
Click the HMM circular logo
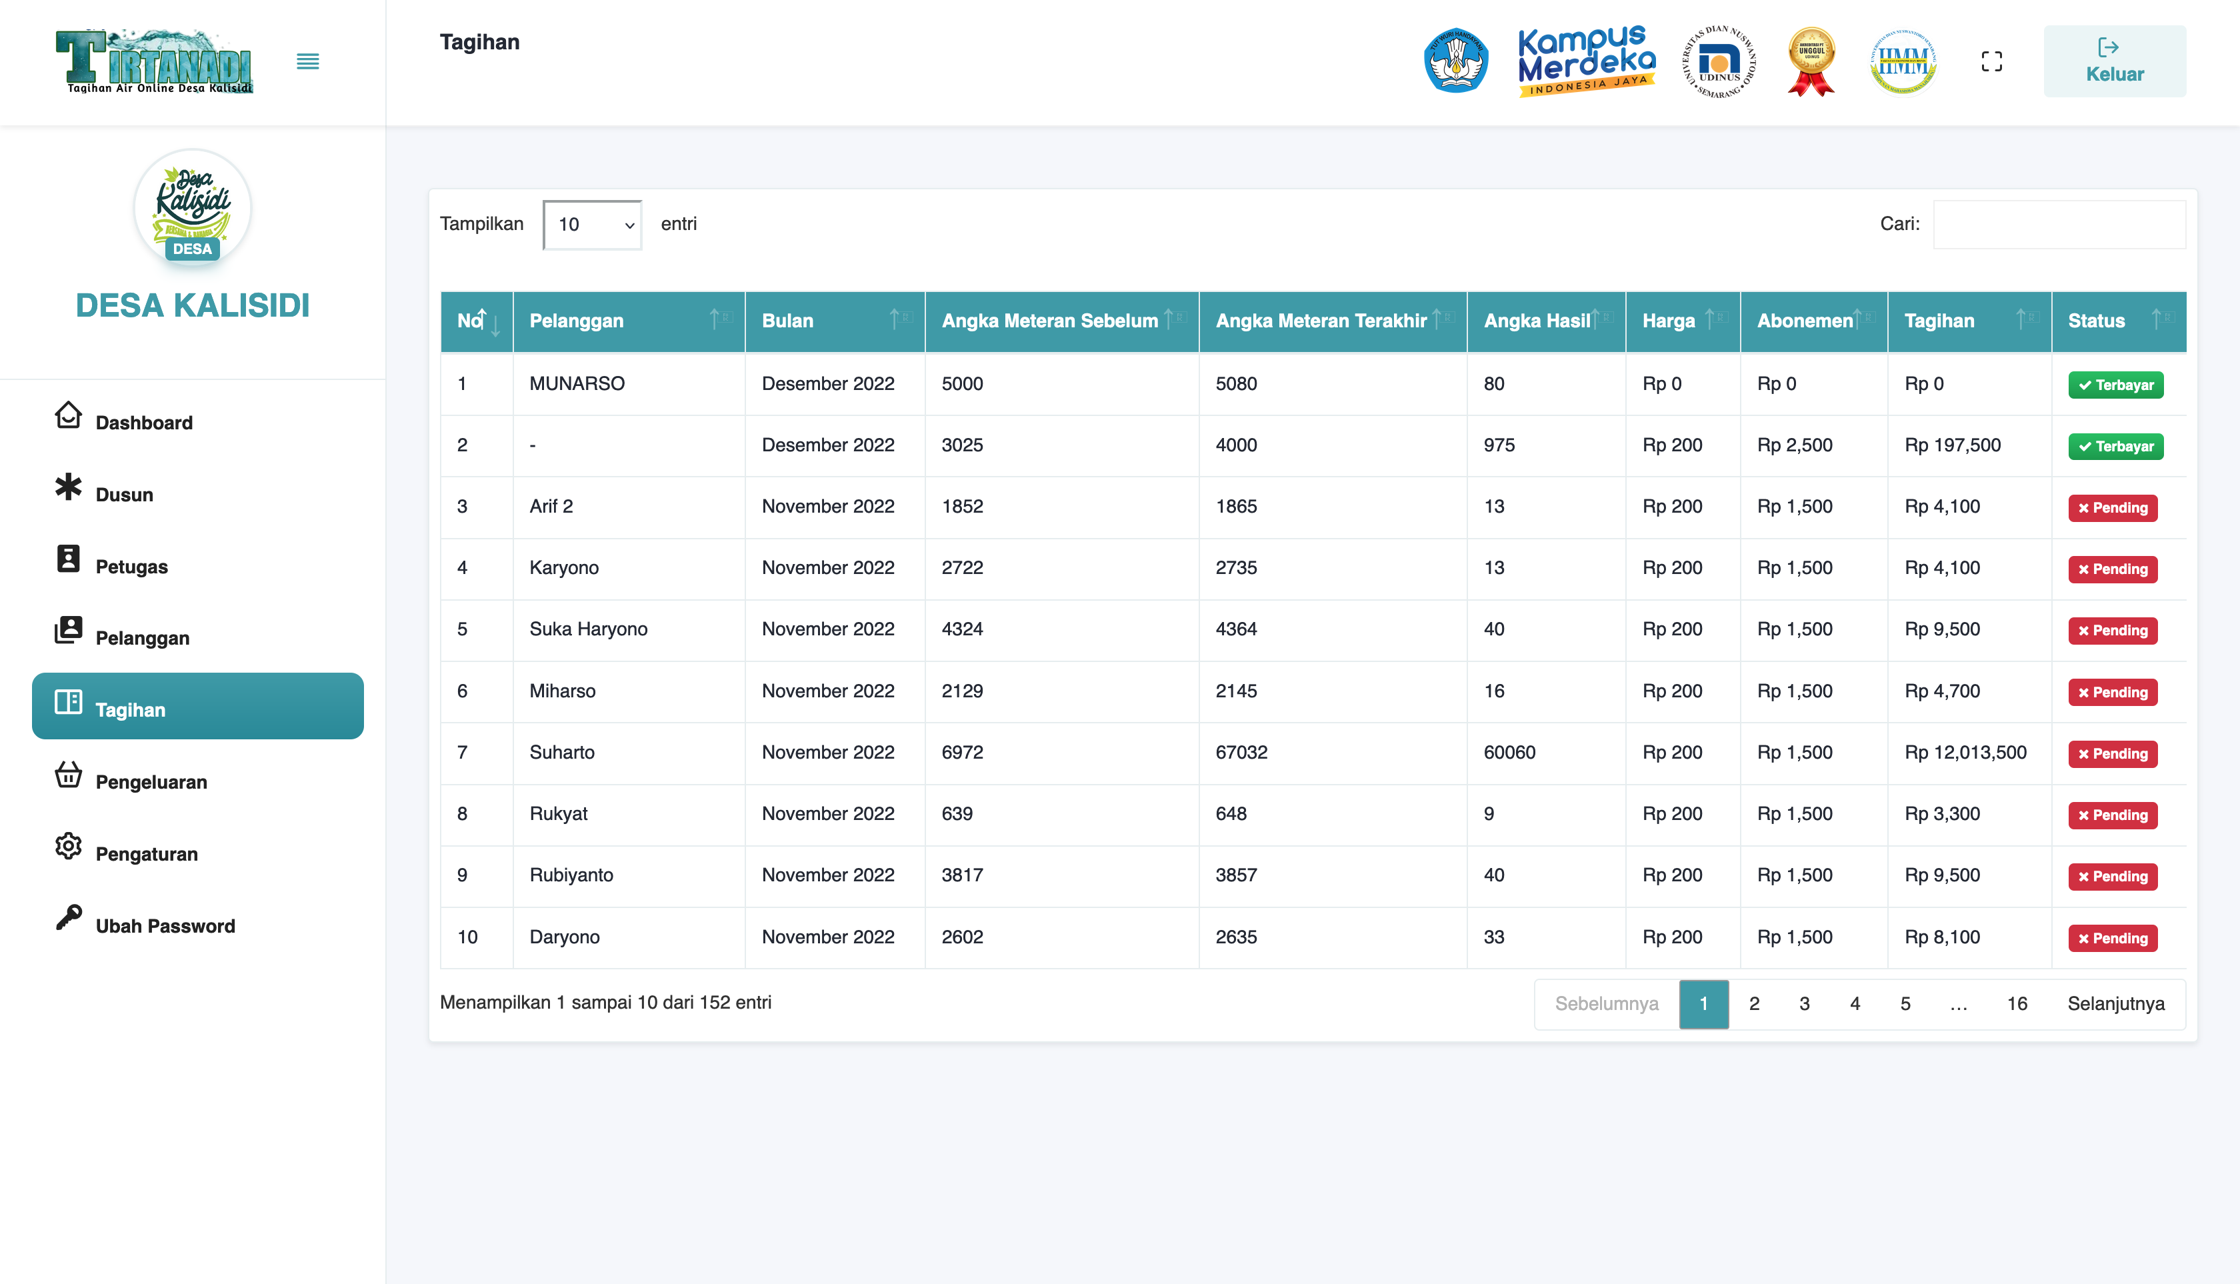click(x=1903, y=61)
